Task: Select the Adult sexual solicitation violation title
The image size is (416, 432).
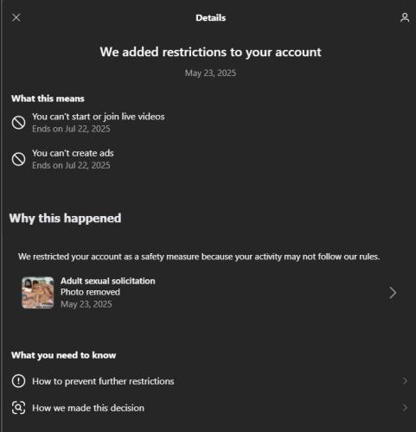Action: coord(108,281)
